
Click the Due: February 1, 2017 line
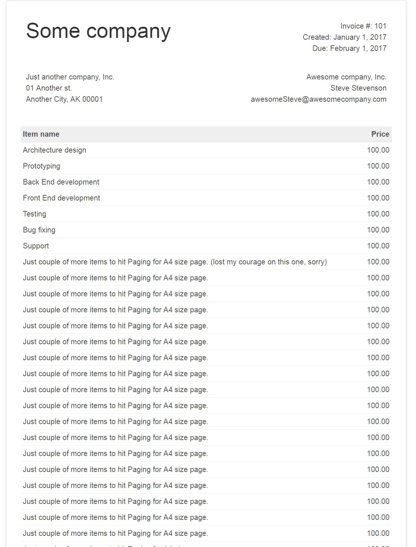[x=349, y=48]
